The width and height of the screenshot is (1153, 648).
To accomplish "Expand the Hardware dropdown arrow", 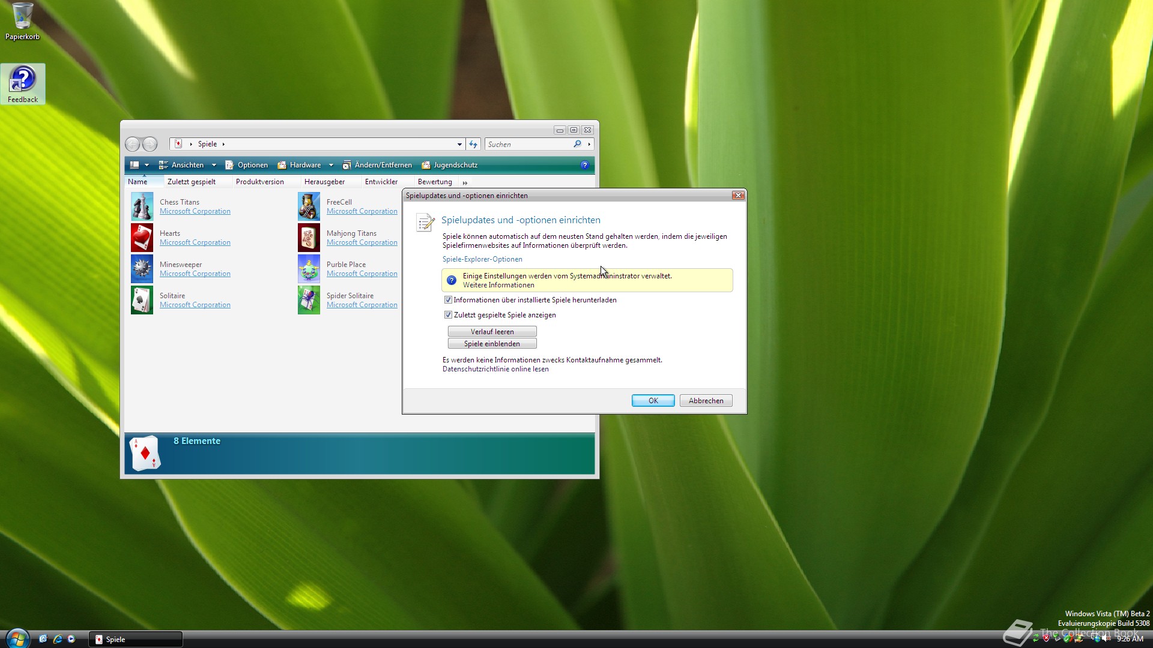I will 331,165.
